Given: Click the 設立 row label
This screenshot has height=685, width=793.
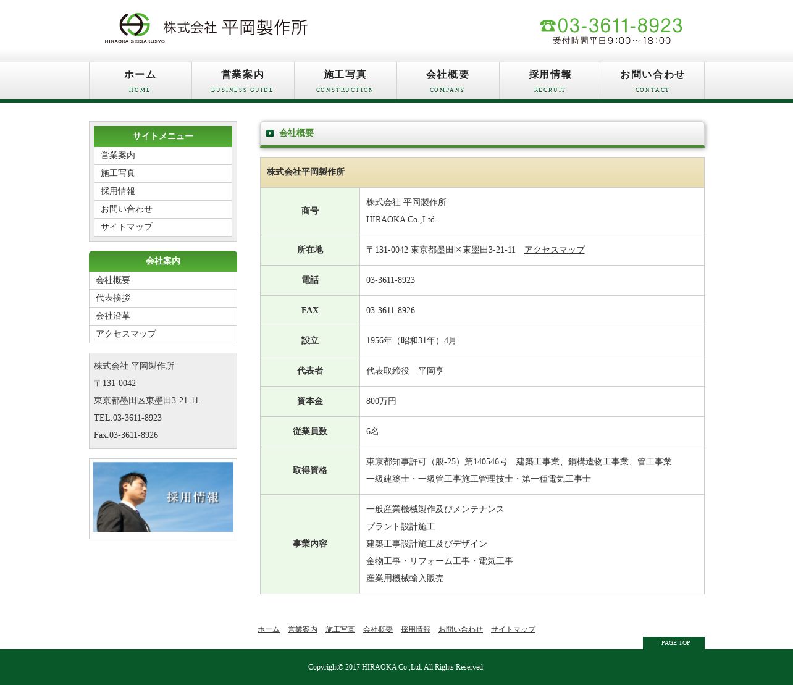Looking at the screenshot, I should (310, 341).
